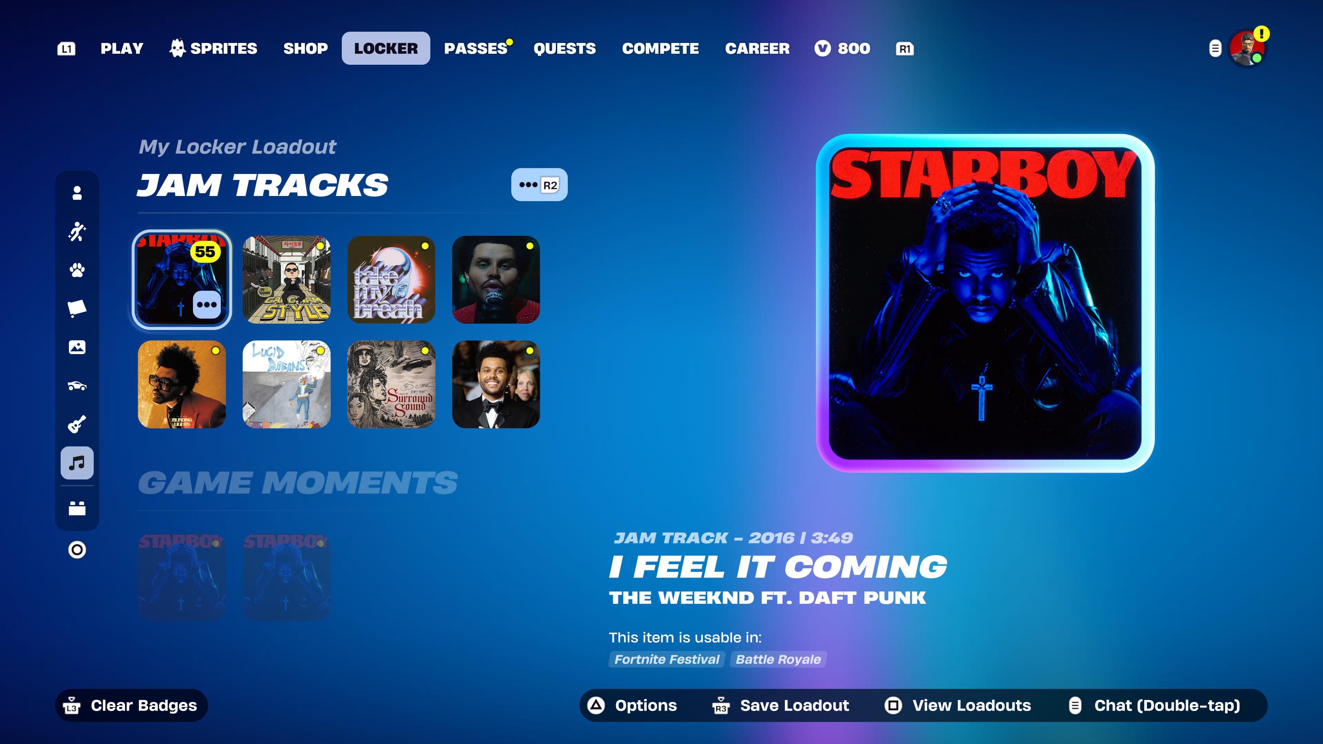
Task: Click Save Loadout button
Action: [781, 705]
